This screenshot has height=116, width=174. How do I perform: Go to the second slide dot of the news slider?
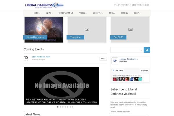tap(60, 107)
